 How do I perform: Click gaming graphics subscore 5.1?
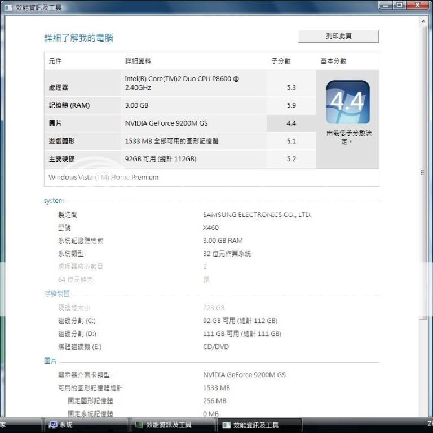291,141
